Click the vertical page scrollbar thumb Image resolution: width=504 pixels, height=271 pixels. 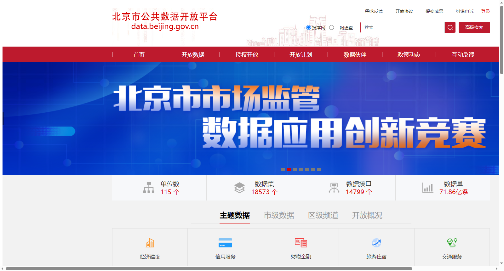[x=501, y=40]
